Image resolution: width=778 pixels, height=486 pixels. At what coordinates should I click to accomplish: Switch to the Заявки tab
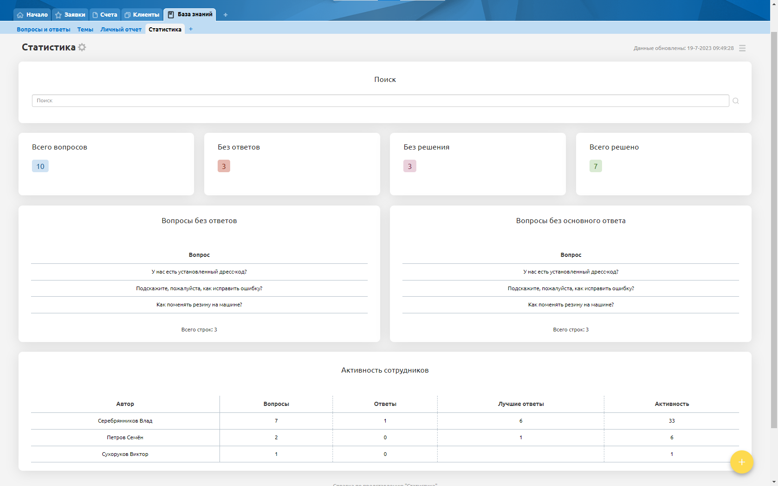tap(70, 15)
